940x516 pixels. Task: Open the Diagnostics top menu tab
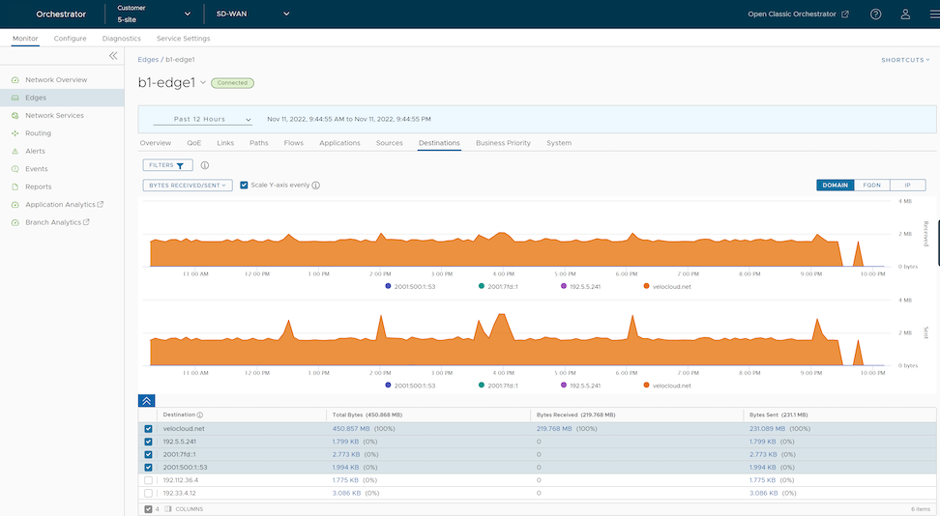(122, 39)
